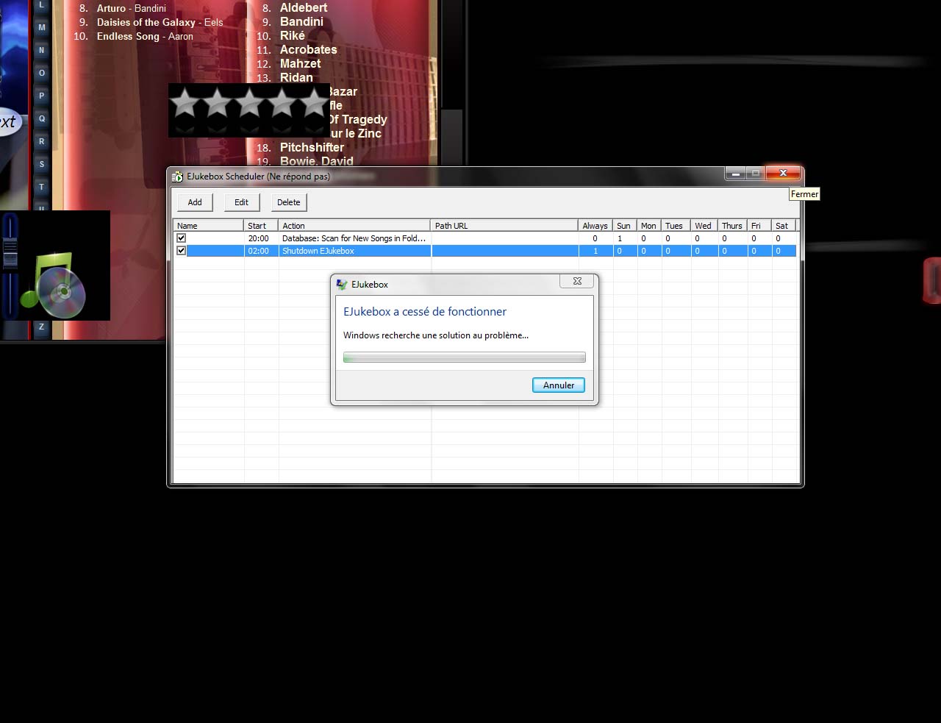The height and width of the screenshot is (723, 941).
Task: Rate the song five stars
Action: point(313,103)
